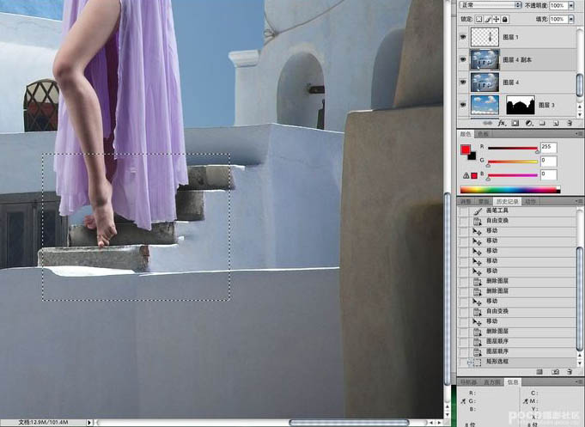Viewport: 585px width, 427px height.
Task: Delete history state with trash icon
Action: [570, 372]
